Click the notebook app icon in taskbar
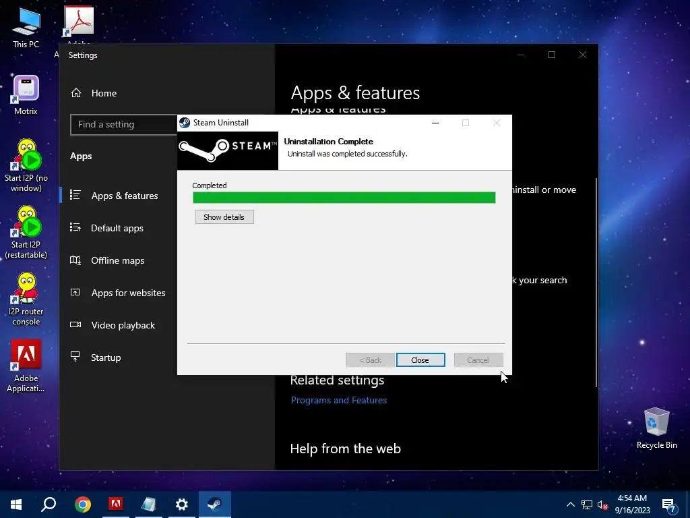Image resolution: width=690 pixels, height=518 pixels. [x=149, y=504]
